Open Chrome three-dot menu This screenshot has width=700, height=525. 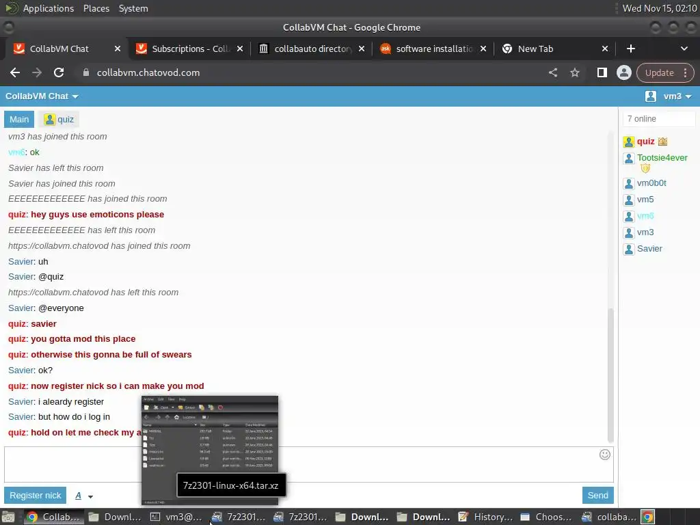click(x=685, y=72)
